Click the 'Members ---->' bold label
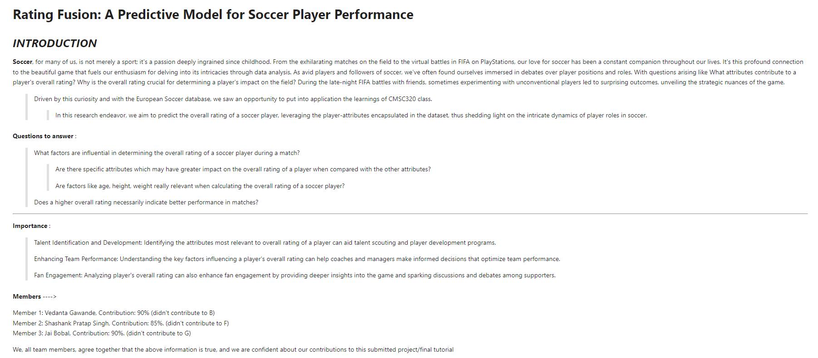This screenshot has height=358, width=818. (34, 296)
